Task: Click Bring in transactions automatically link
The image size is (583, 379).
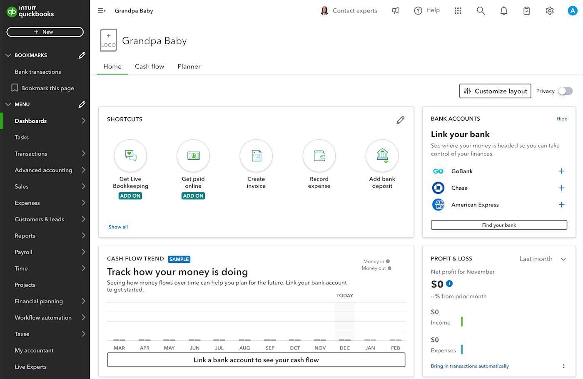Action: [x=470, y=366]
